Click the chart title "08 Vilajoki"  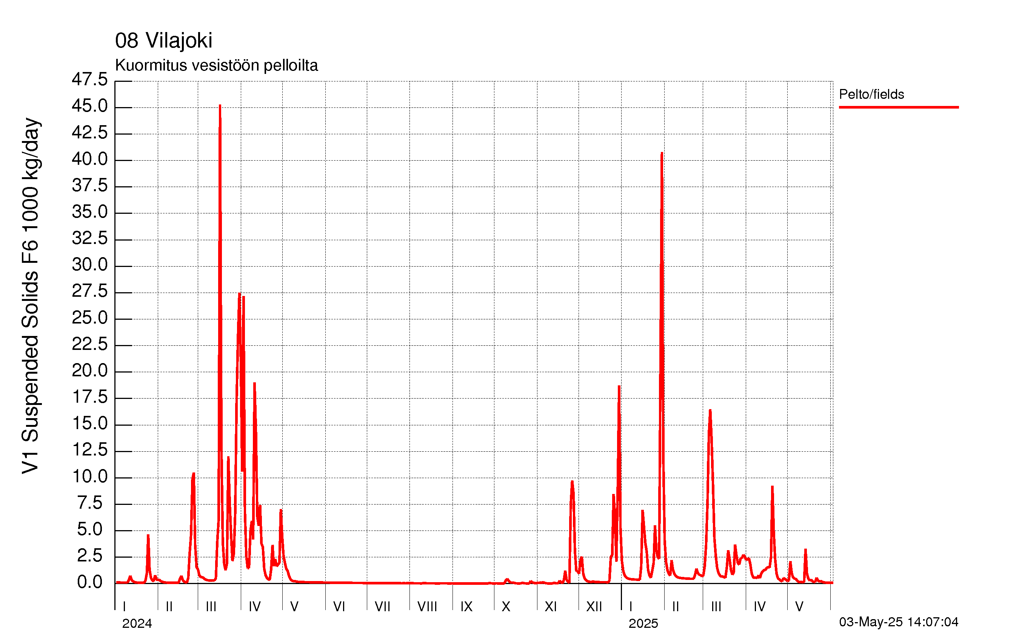(163, 41)
